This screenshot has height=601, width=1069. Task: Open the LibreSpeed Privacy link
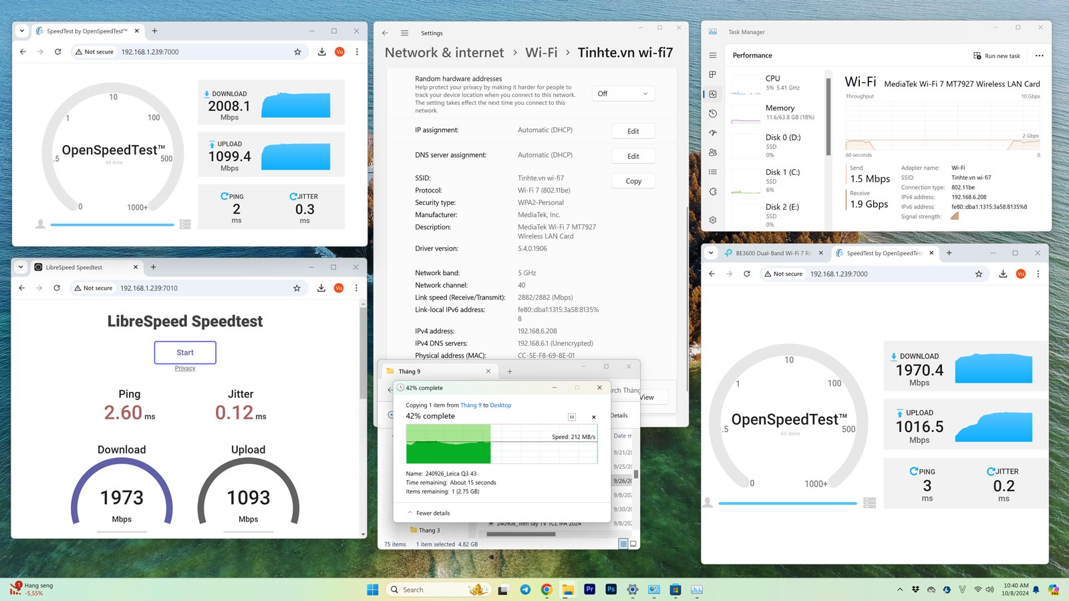185,369
